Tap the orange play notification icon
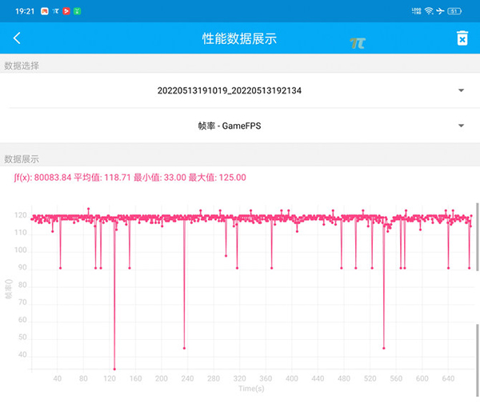 (66, 10)
